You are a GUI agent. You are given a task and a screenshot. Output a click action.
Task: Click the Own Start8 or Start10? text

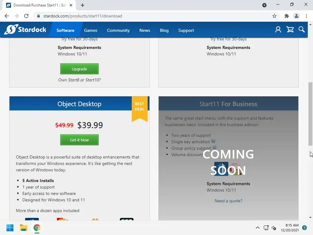(79, 80)
